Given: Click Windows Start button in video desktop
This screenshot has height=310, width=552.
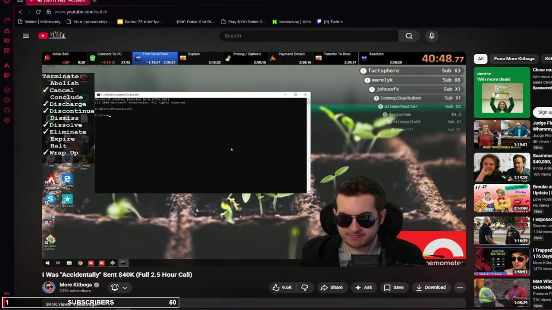Looking at the screenshot, I should (47, 263).
